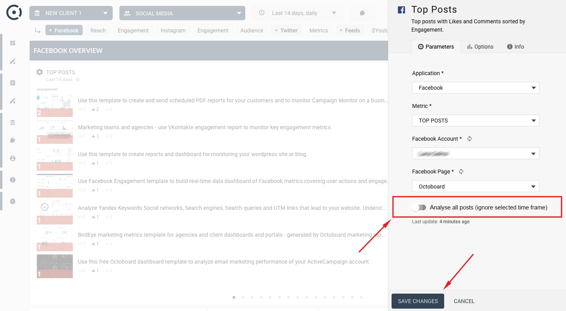Open the Application dropdown showing Facebook
The height and width of the screenshot is (311, 566).
476,88
